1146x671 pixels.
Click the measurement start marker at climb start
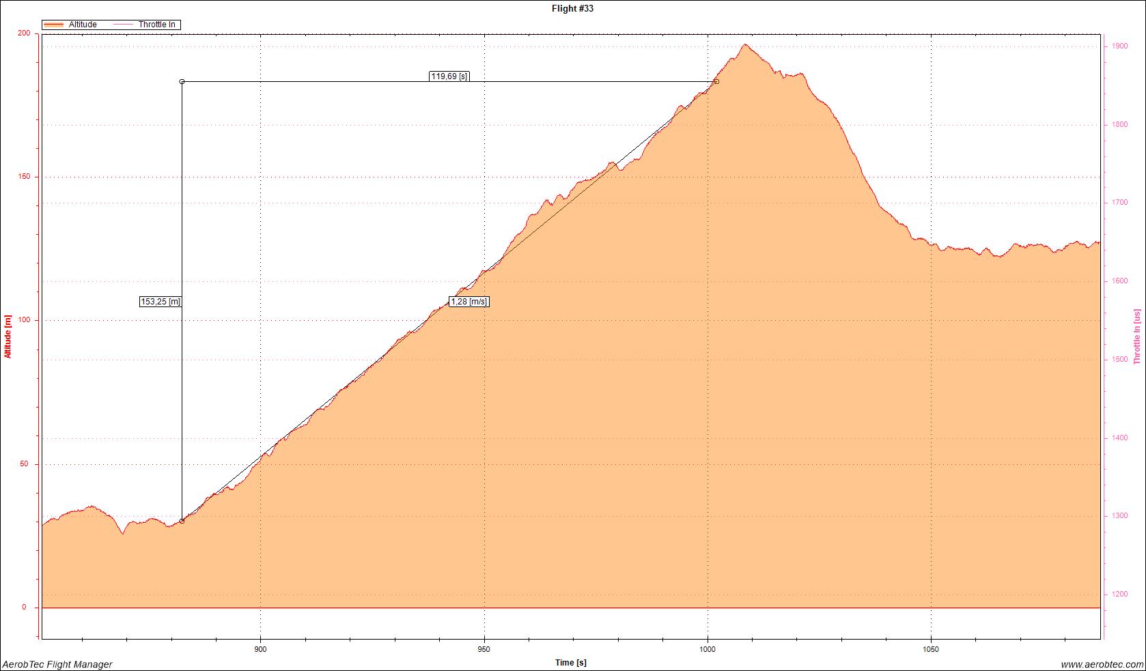[182, 521]
